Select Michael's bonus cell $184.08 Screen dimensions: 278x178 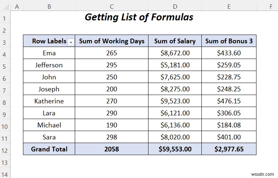[x=229, y=125]
